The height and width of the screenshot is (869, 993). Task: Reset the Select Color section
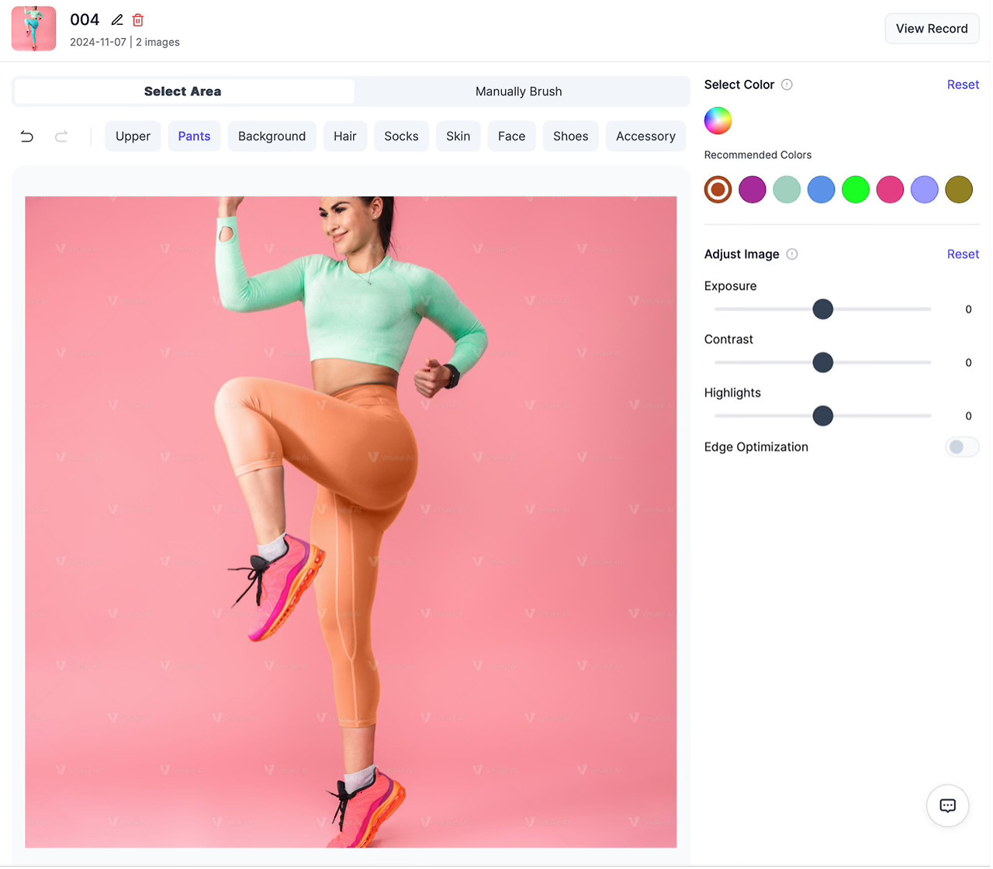[x=963, y=84]
